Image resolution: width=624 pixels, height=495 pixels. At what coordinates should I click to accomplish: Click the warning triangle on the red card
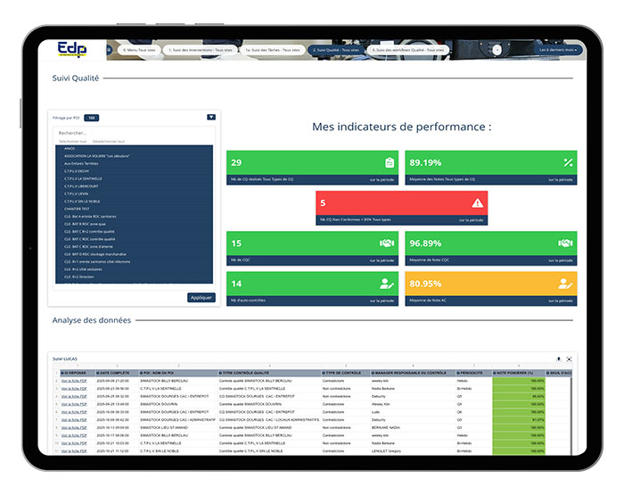click(x=478, y=203)
